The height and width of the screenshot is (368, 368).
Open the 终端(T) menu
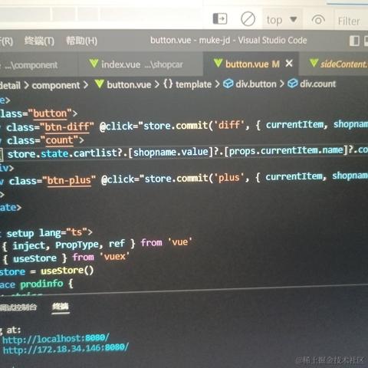(39, 41)
